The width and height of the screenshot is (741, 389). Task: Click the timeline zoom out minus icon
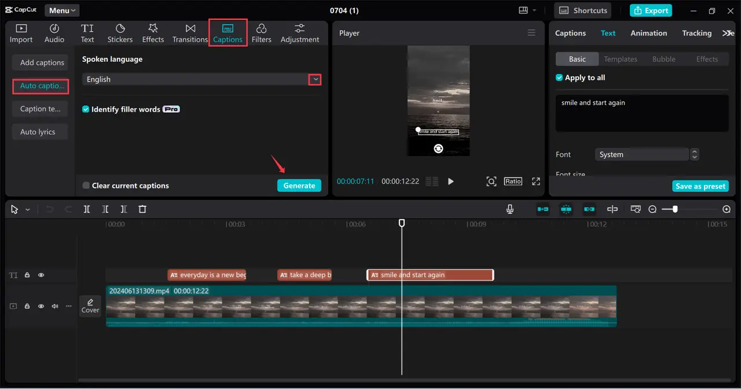(x=652, y=209)
